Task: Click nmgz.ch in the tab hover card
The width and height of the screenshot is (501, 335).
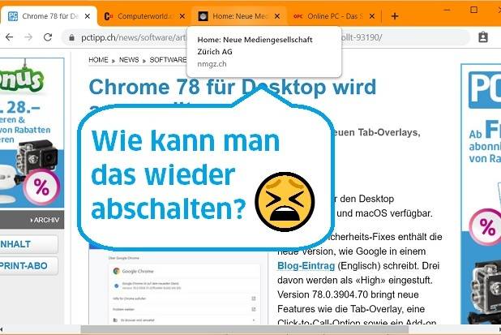Action: tap(212, 64)
